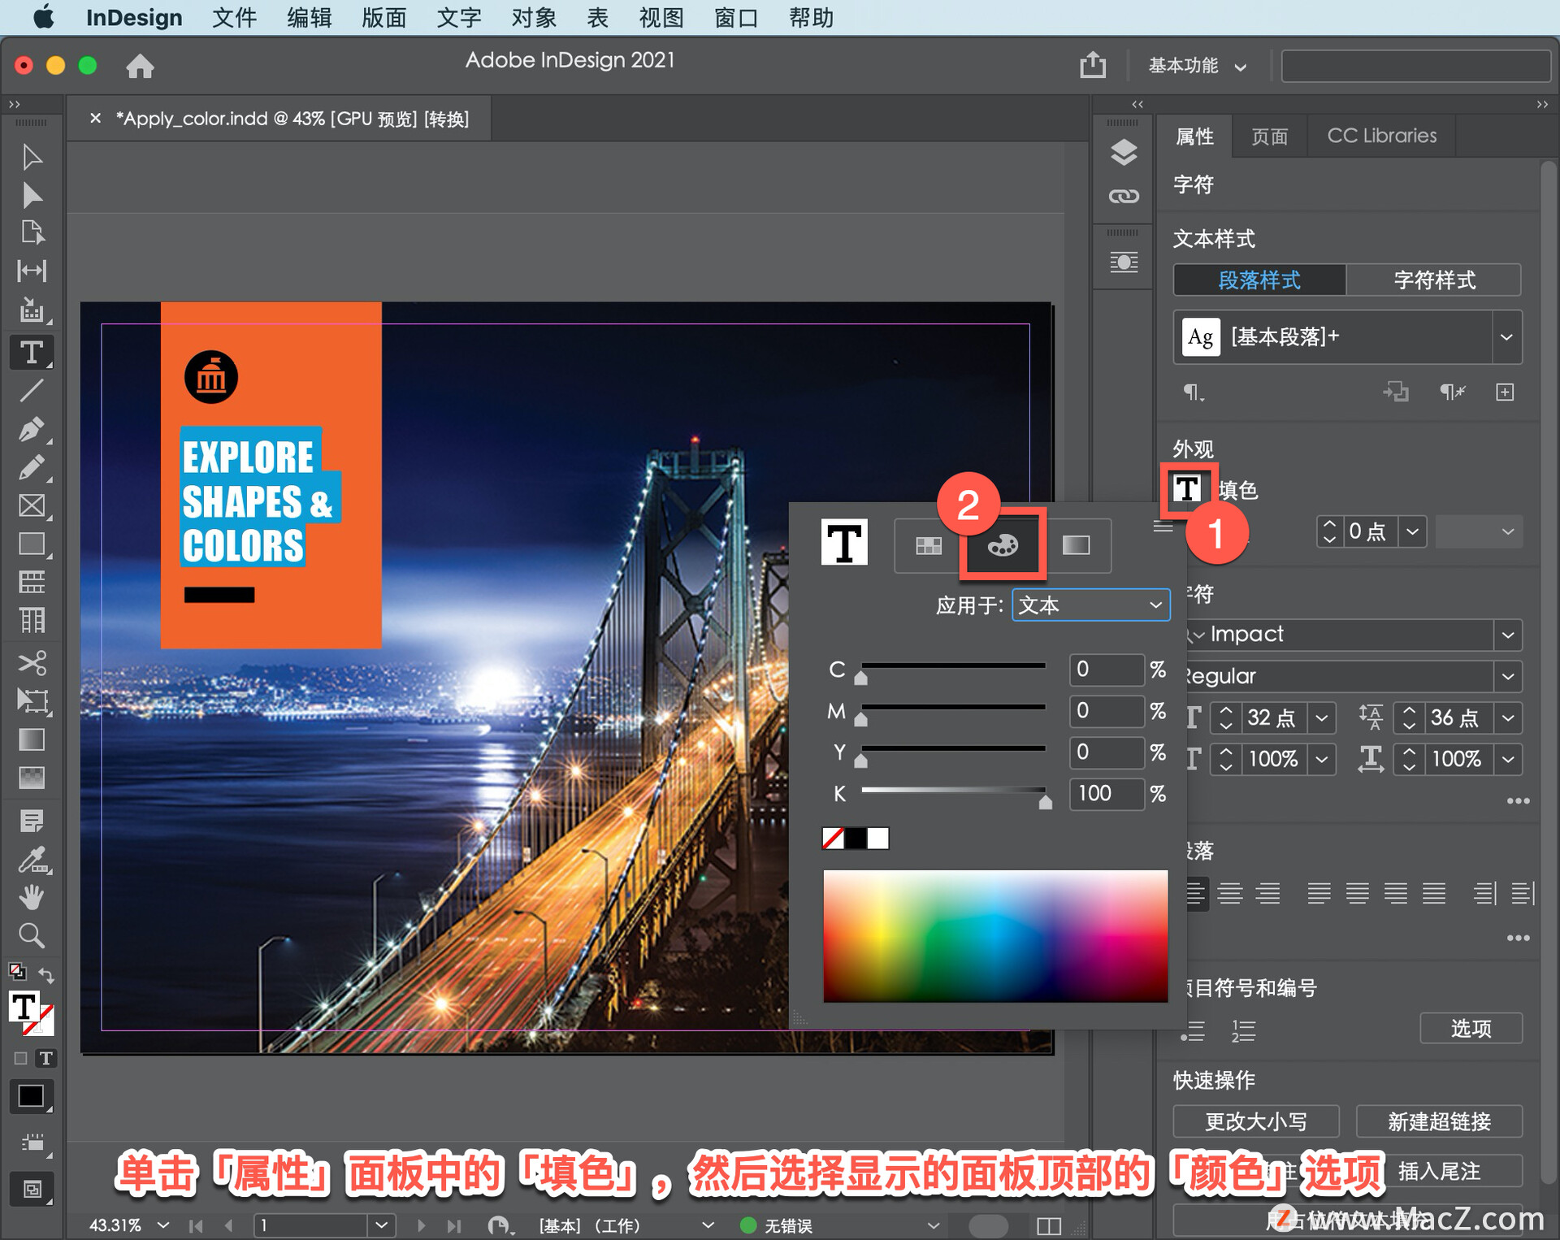Choose the Gradient option in popup
Viewport: 1560px width, 1240px height.
1076,545
